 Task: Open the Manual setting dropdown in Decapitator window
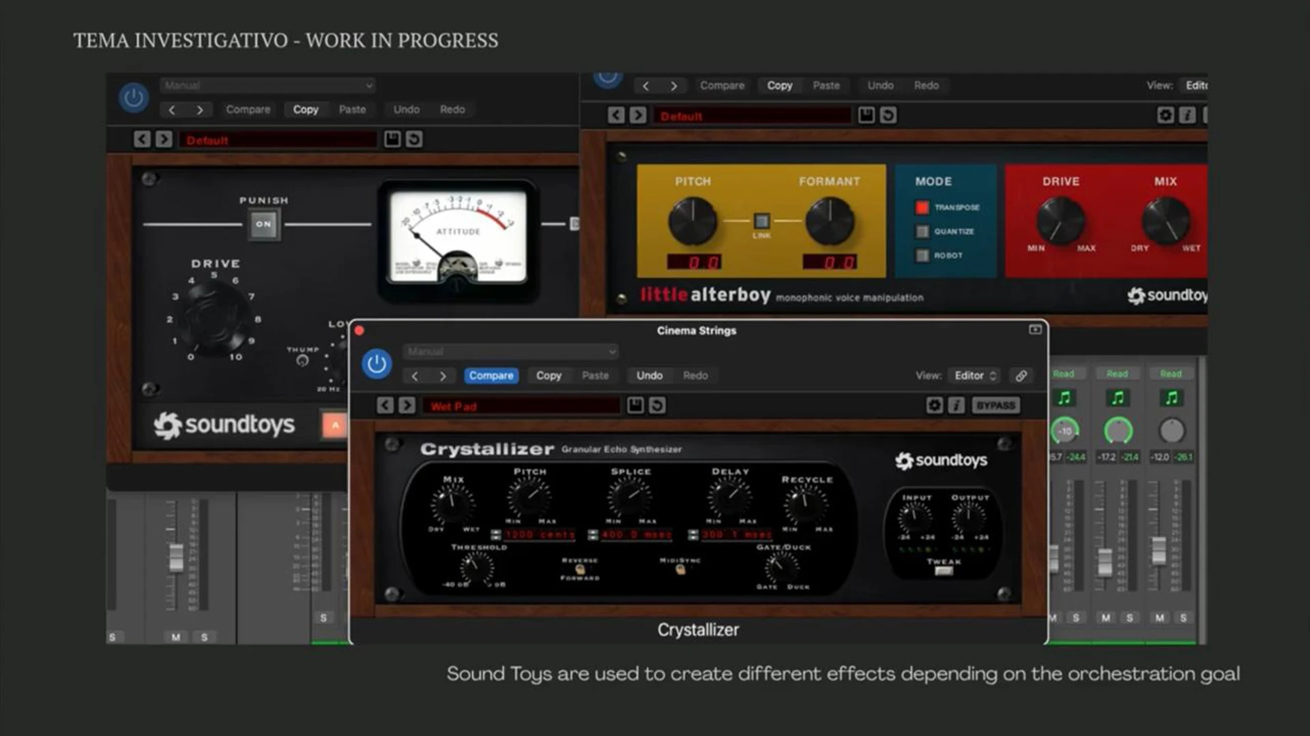click(x=268, y=85)
